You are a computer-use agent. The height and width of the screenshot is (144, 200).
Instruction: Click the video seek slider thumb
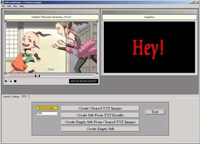[37, 76]
